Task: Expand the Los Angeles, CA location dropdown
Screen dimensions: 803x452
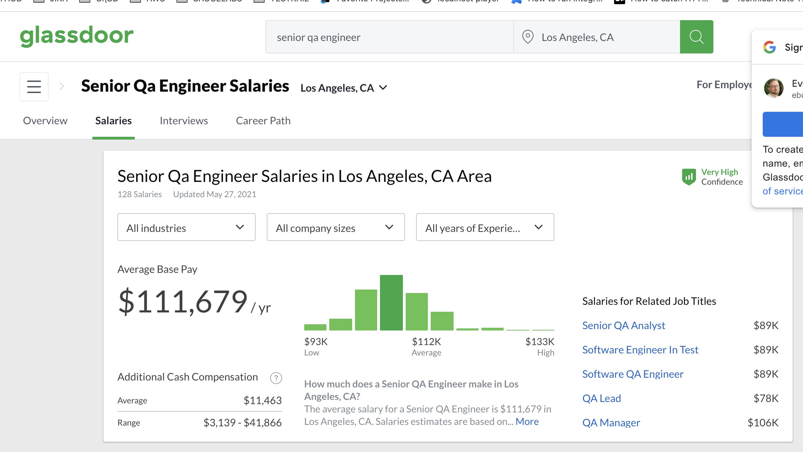Action: [344, 88]
